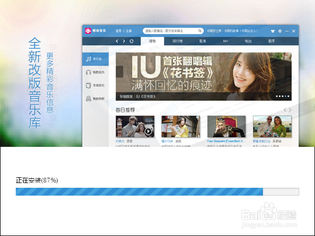Switch to the MV tab
The height and width of the screenshot is (236, 315).
coord(225,41)
